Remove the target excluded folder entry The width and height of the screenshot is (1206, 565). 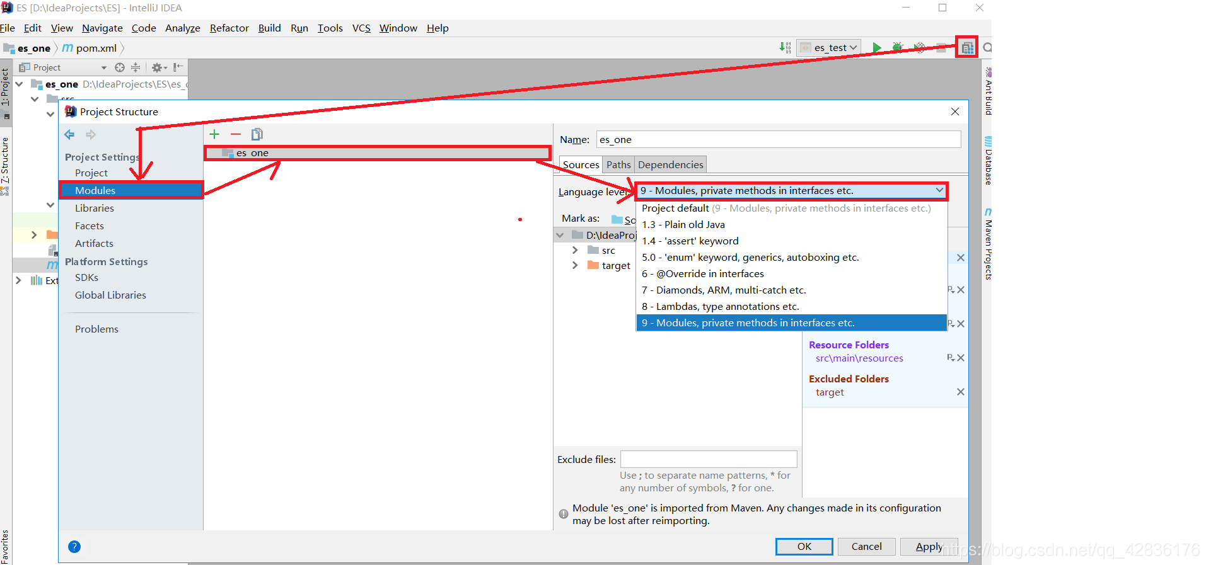point(961,392)
